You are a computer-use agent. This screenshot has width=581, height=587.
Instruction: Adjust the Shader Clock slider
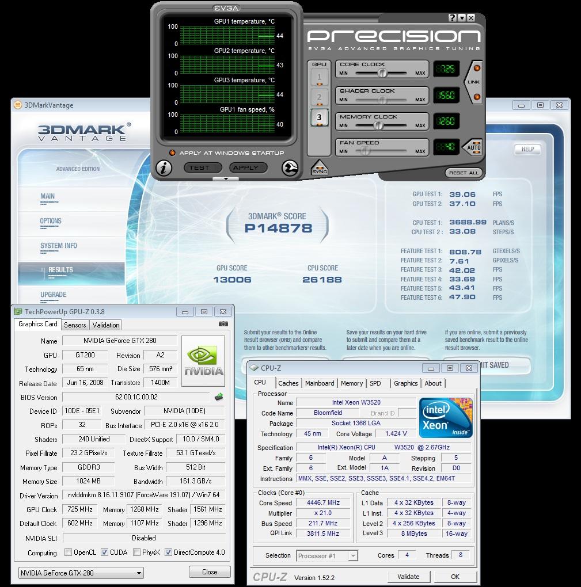tap(382, 100)
